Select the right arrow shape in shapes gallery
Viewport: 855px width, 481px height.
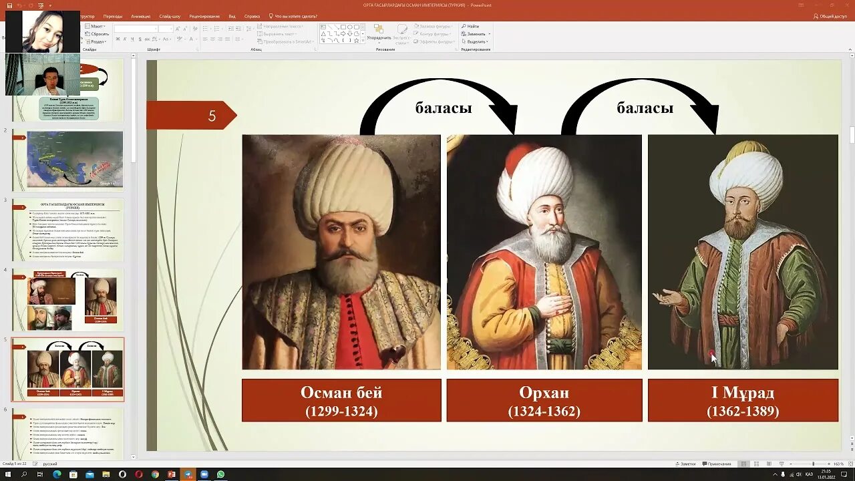click(343, 33)
